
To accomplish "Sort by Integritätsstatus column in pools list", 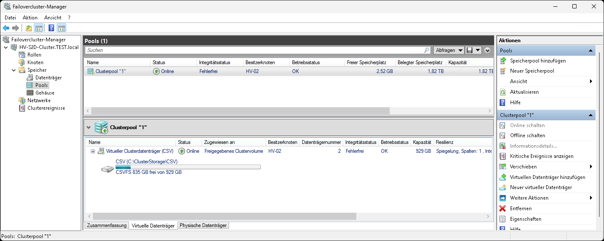I will pos(220,62).
